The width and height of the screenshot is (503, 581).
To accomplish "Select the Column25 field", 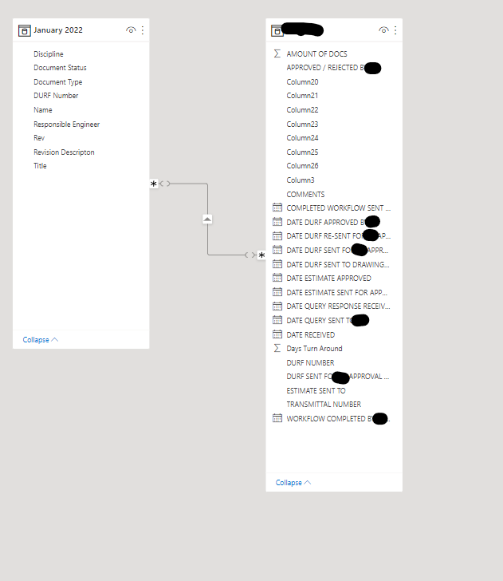I will tap(302, 152).
